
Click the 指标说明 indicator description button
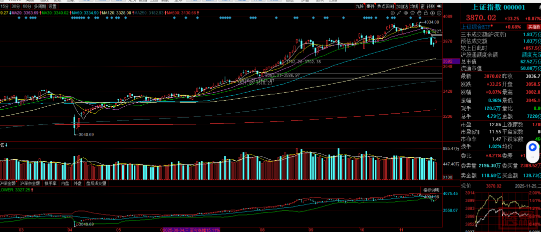coord(430,190)
